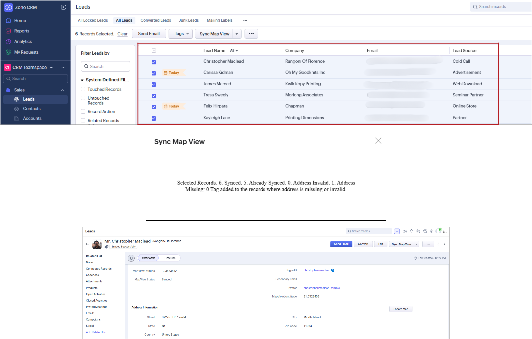Open the calendar icon in header
The width and height of the screenshot is (532, 339).
tap(418, 231)
